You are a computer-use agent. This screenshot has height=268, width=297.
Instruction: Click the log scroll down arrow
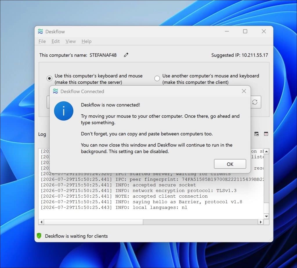click(266, 216)
